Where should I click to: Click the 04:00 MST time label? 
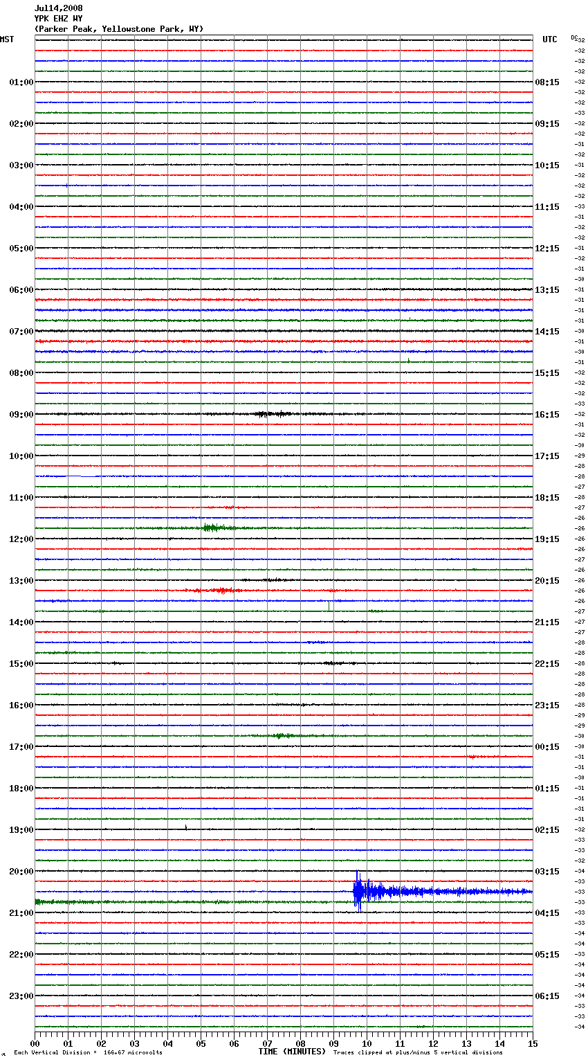click(21, 207)
